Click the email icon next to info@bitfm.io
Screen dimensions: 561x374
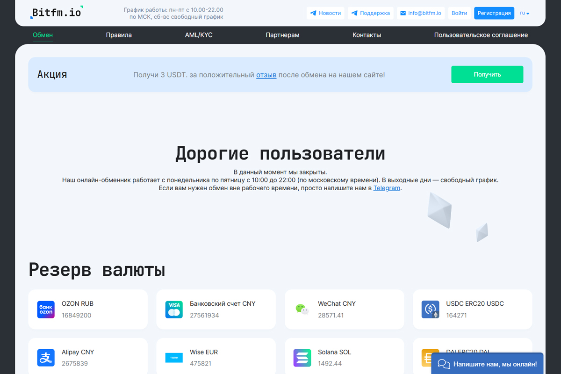click(x=404, y=13)
